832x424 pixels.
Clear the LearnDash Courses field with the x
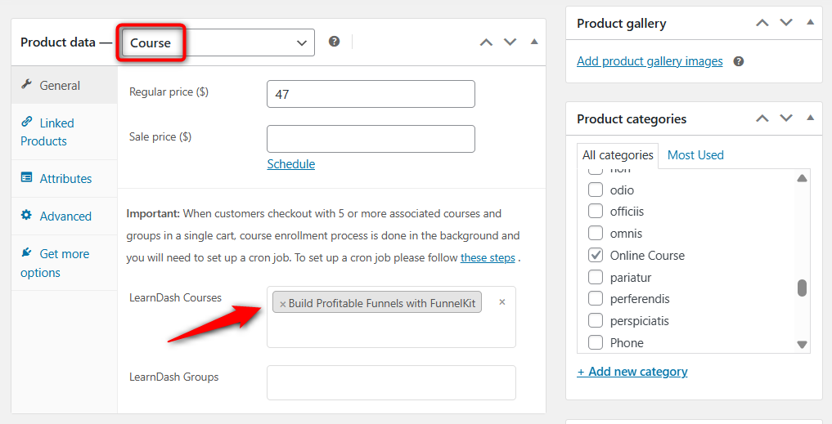(502, 302)
